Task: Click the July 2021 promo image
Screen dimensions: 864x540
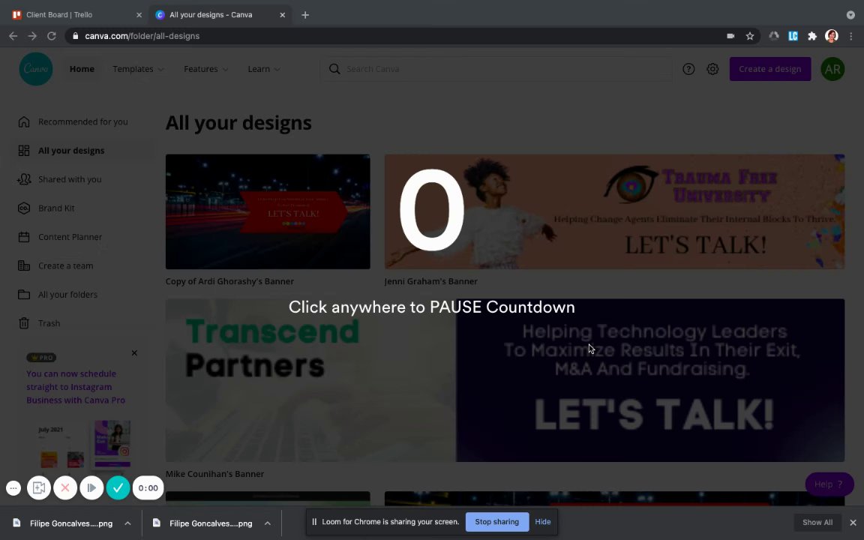Action: point(85,444)
